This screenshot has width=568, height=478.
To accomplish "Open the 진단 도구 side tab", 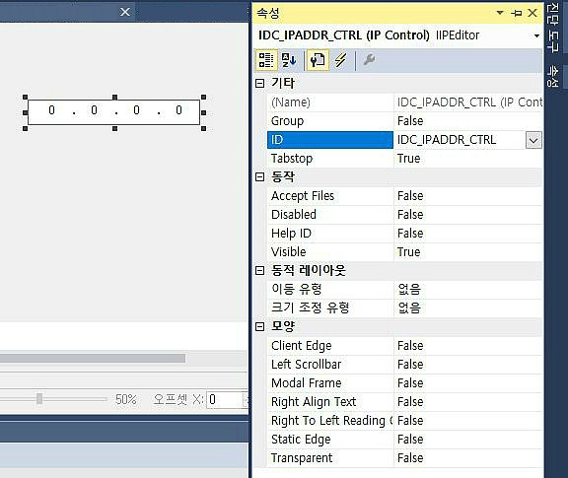I will pos(552,28).
